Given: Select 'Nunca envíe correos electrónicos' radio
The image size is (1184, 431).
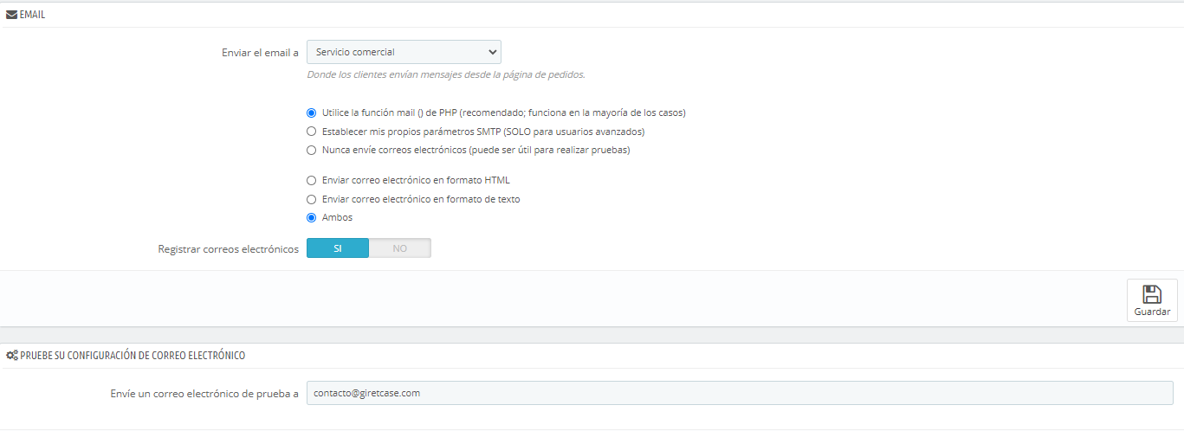Looking at the screenshot, I should [312, 150].
